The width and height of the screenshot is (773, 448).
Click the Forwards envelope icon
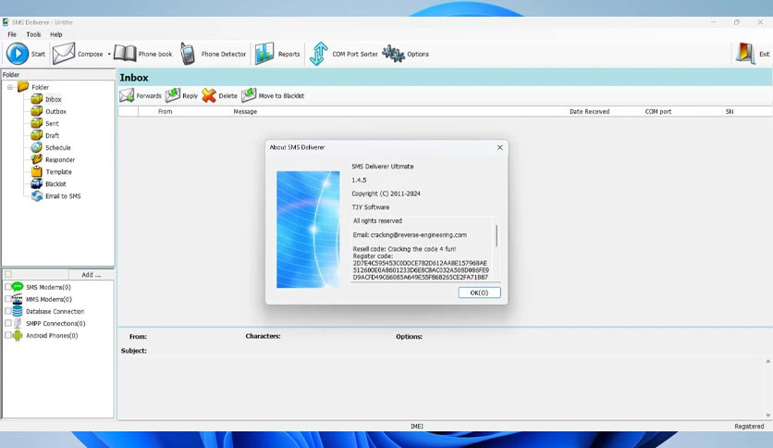point(127,95)
